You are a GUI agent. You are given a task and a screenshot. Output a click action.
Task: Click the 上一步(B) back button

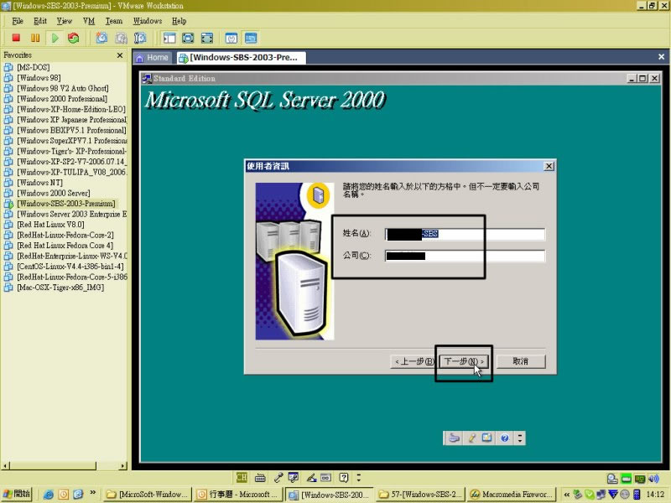pyautogui.click(x=414, y=361)
